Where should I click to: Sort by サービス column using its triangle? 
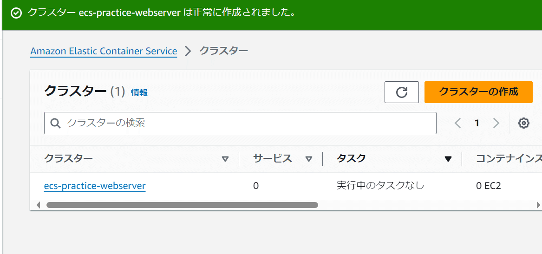coord(309,159)
